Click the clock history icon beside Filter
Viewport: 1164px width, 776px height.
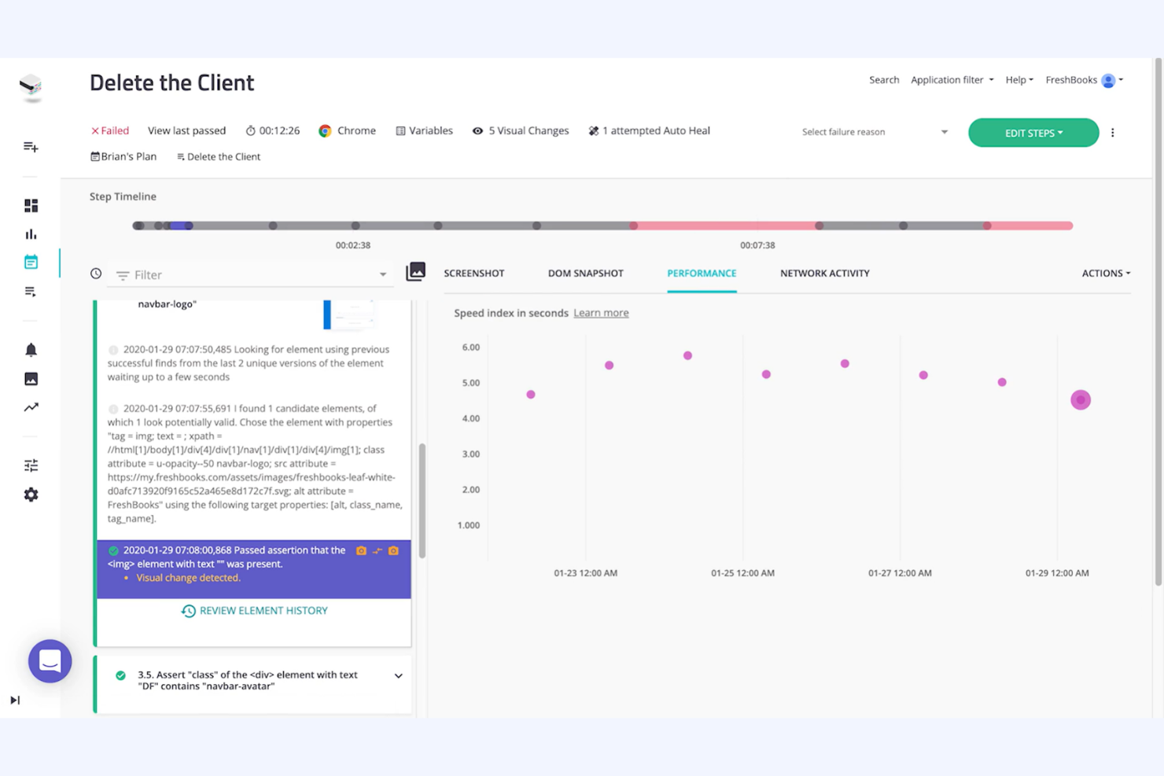coord(95,273)
